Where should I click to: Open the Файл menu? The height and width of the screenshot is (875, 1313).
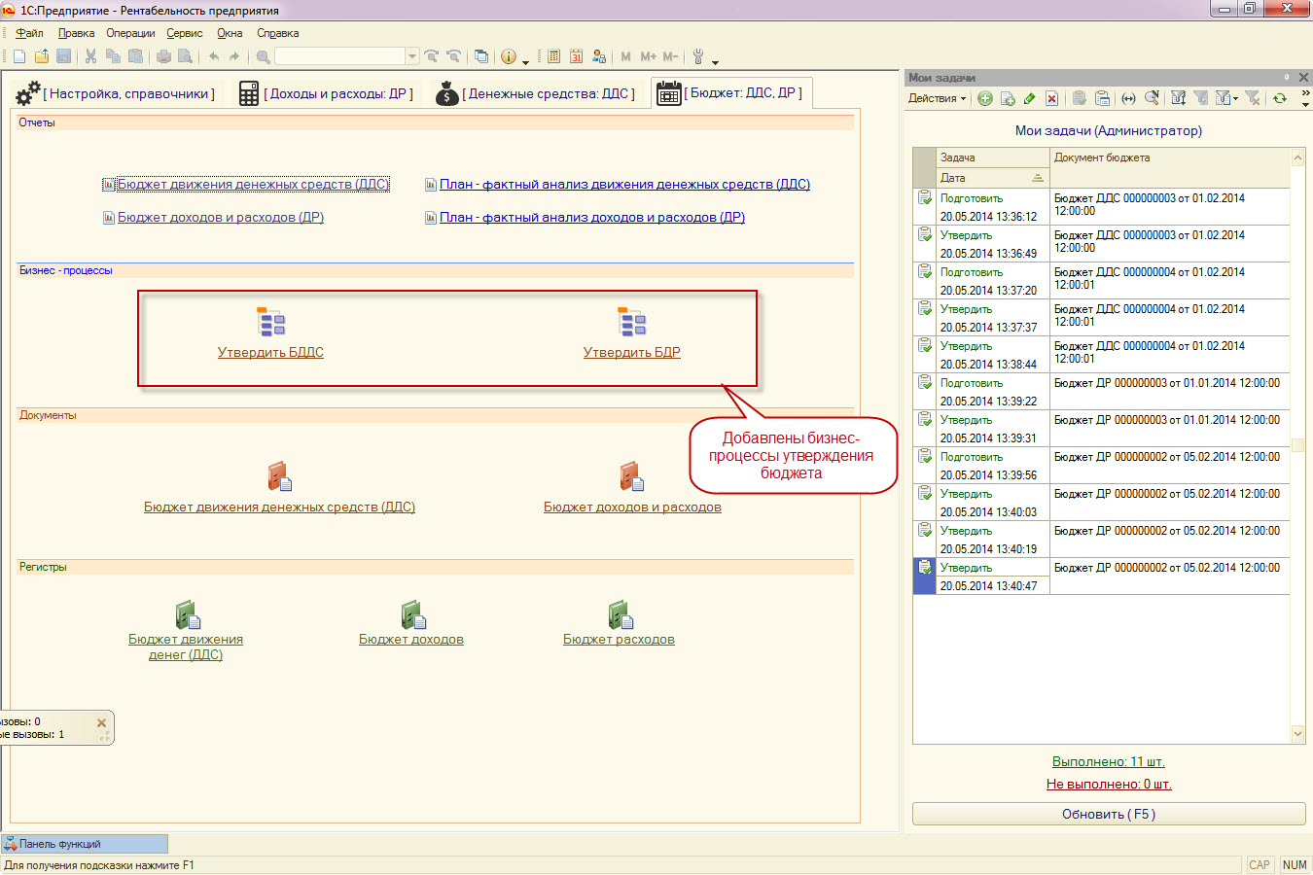pos(29,33)
